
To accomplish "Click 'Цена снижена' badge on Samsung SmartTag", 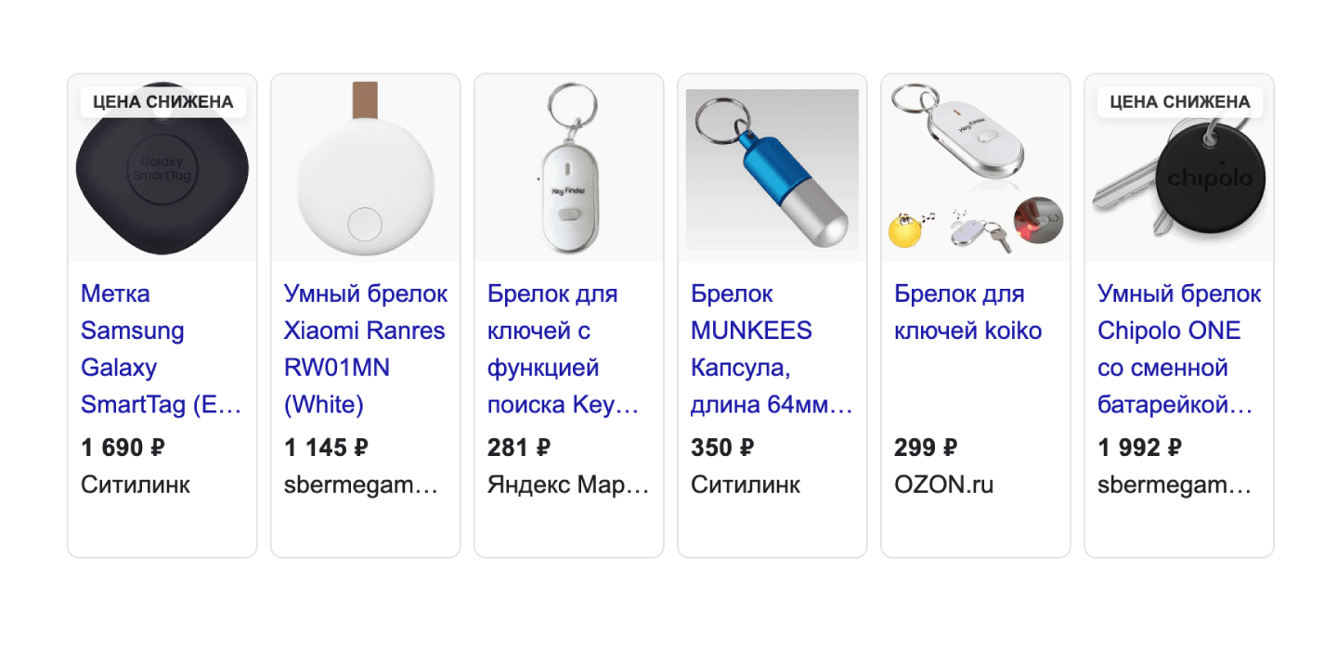I will (x=163, y=102).
